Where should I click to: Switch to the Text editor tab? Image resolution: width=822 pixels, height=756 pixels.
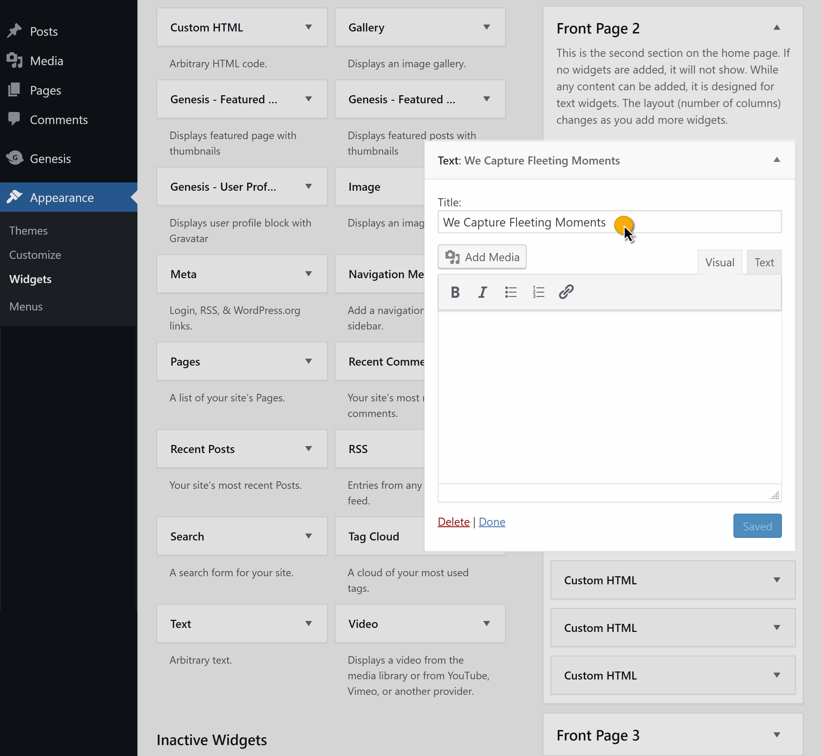[x=764, y=262]
